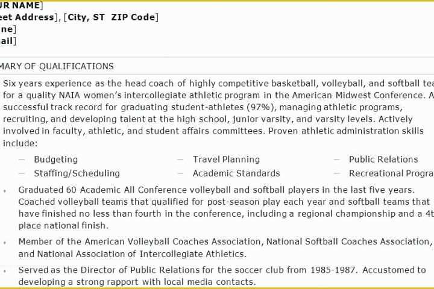Click the dash bullet before Academic Standards

(x=180, y=173)
